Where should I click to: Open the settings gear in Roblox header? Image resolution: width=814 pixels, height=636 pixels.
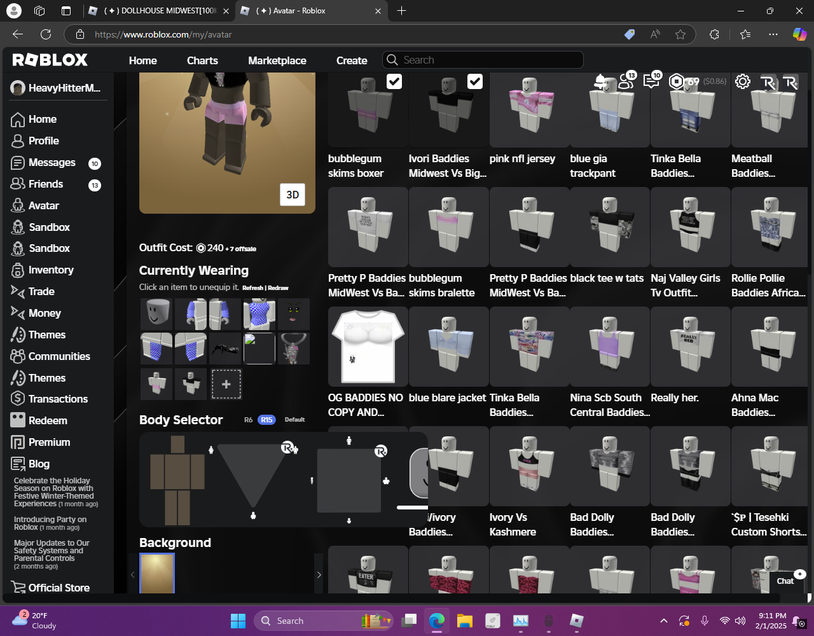743,81
